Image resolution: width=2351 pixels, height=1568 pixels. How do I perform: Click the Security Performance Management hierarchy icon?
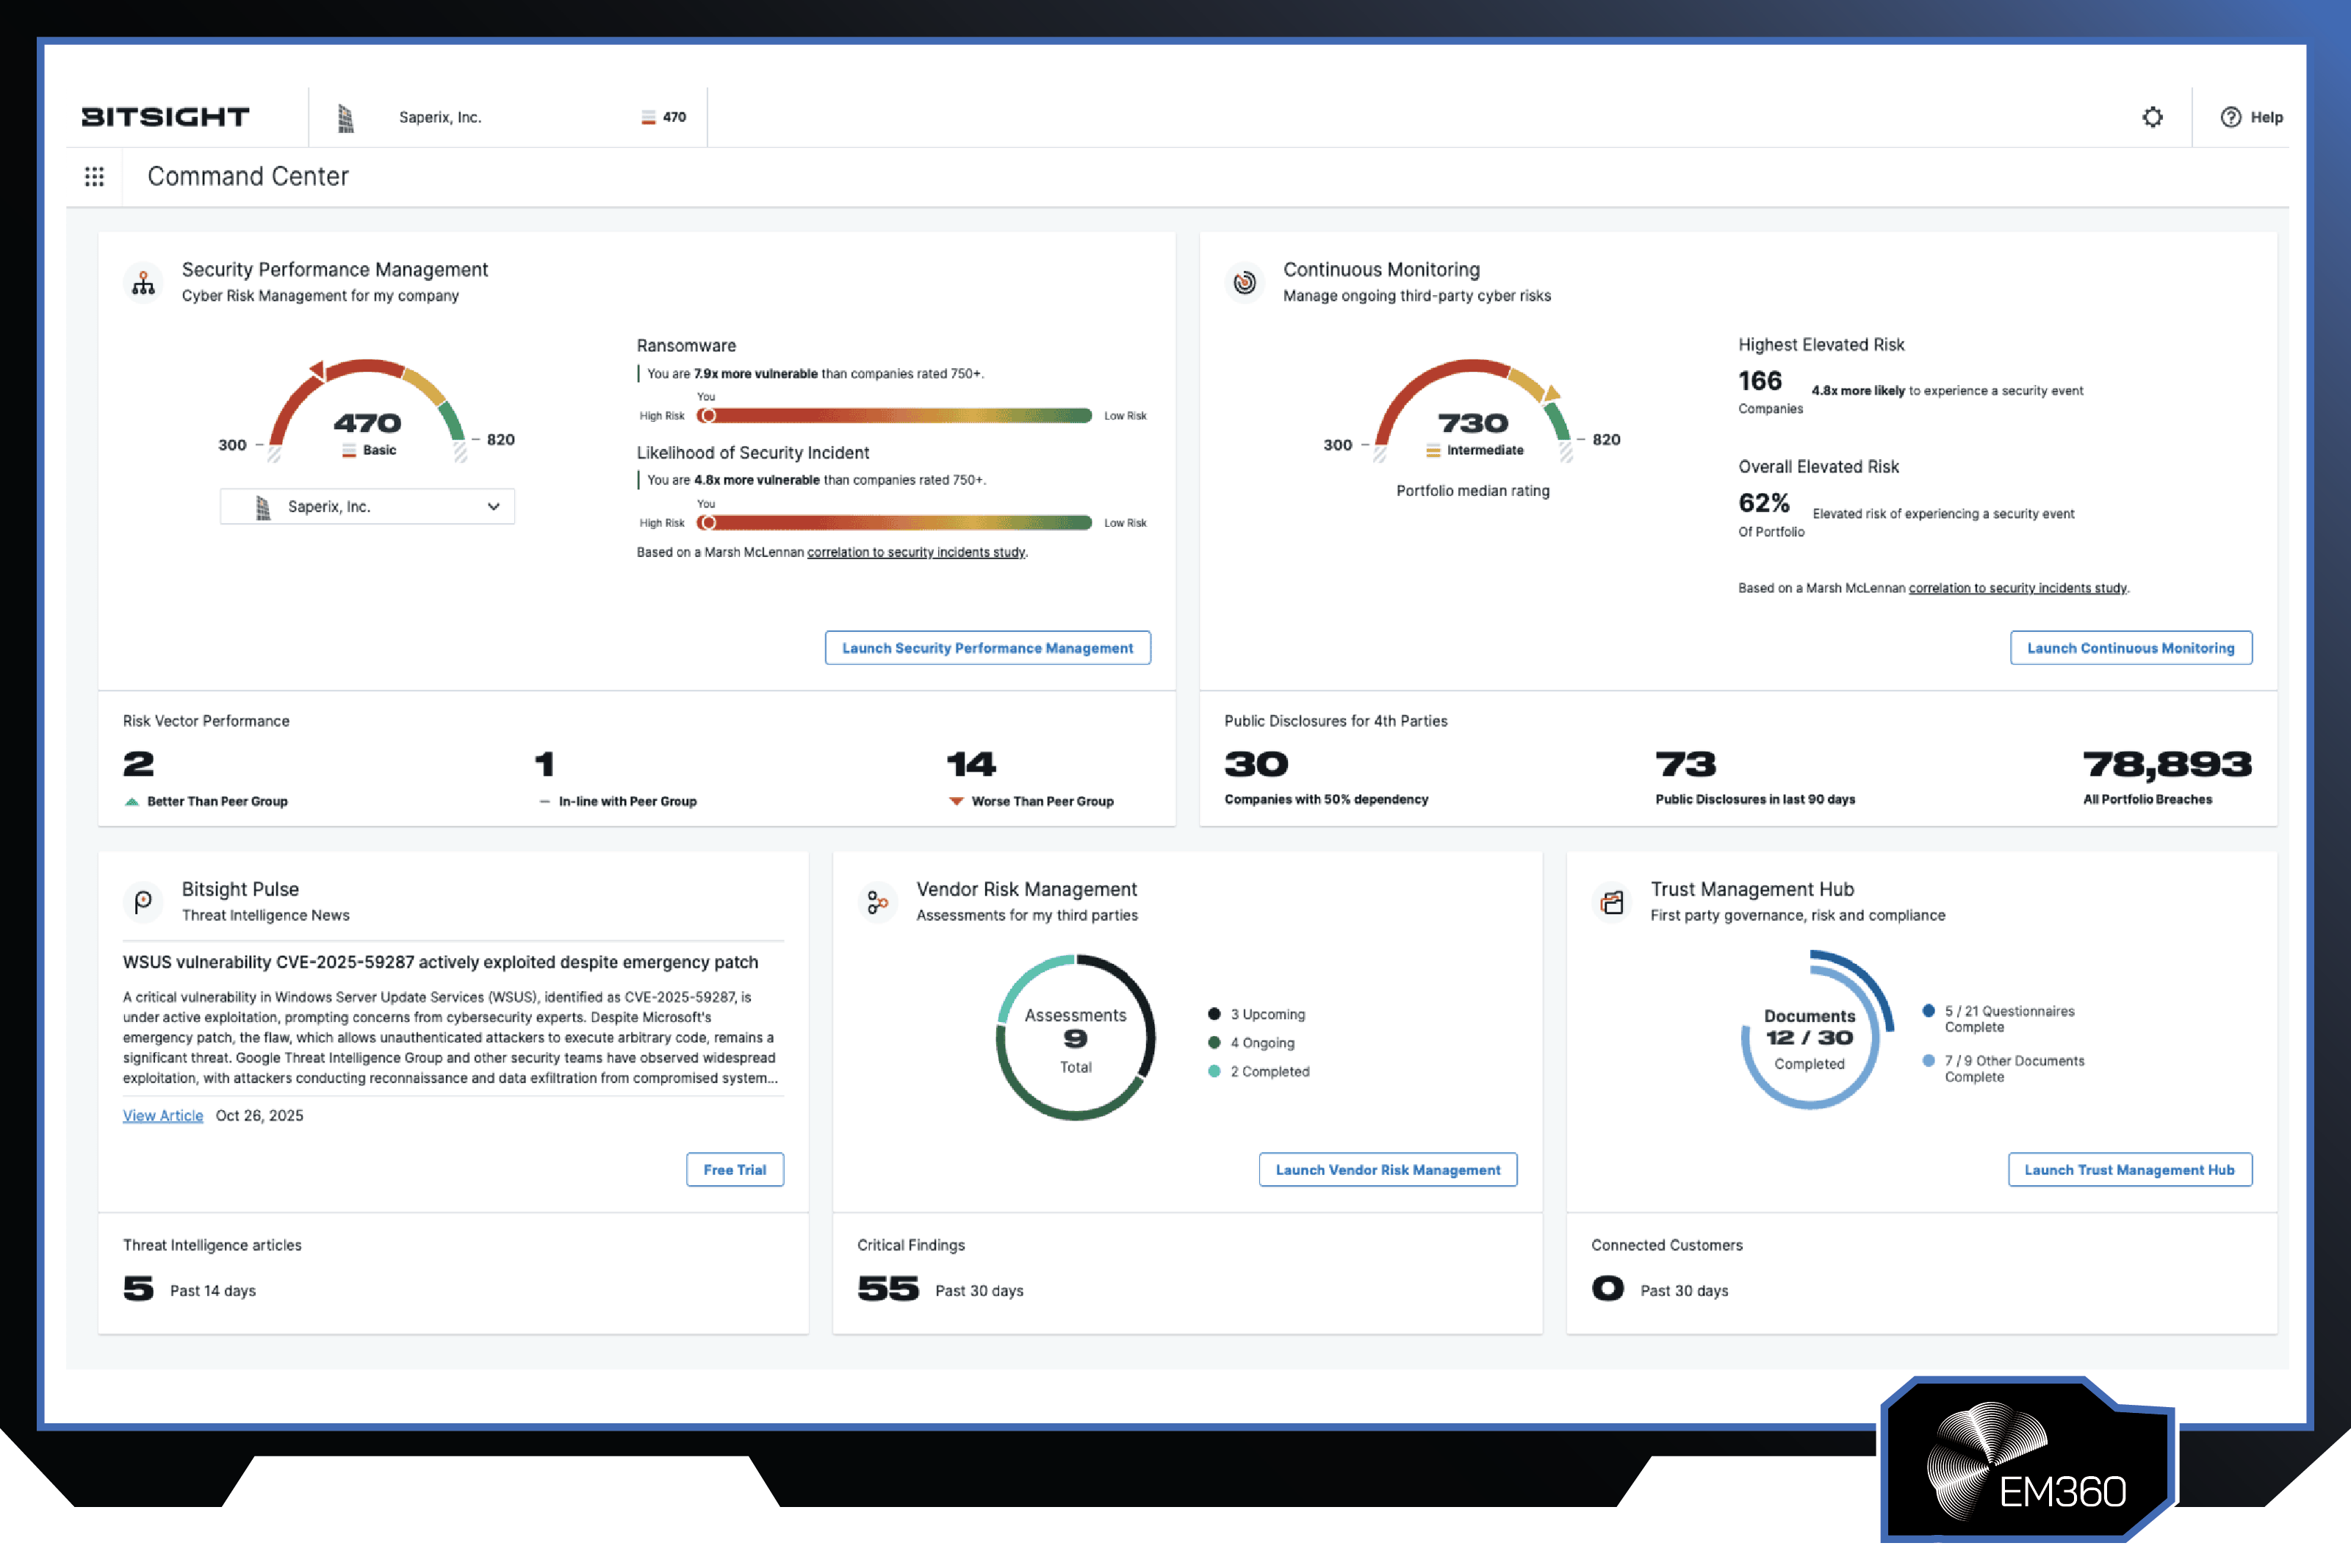pyautogui.click(x=144, y=283)
